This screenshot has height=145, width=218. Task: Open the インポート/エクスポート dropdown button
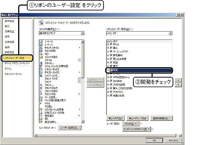[x=137, y=129]
